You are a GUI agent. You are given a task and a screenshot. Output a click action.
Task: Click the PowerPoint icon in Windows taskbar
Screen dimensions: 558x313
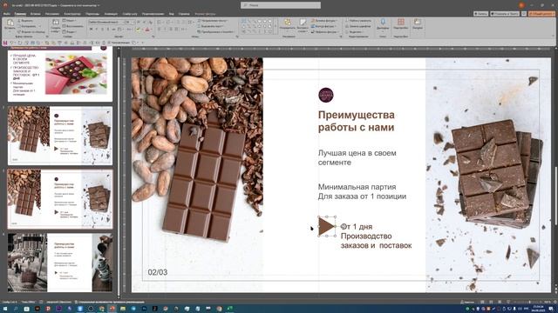[x=112, y=309]
